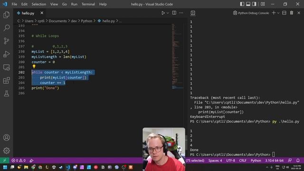Click the code minimap

click(x=177, y=56)
